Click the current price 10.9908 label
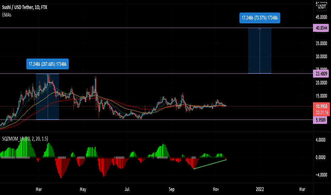This screenshot has width=331, height=195. coord(321,106)
